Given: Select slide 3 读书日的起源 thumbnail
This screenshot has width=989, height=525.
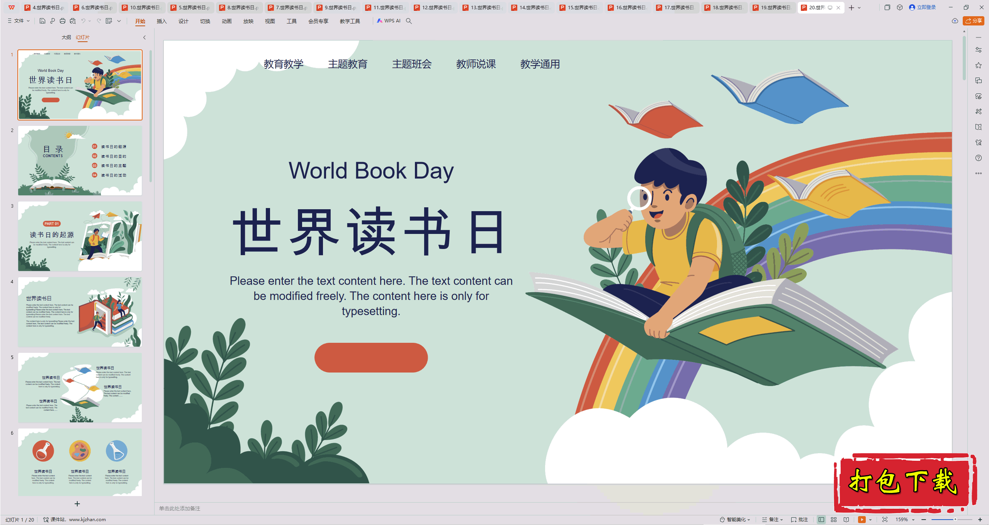Looking at the screenshot, I should point(80,236).
